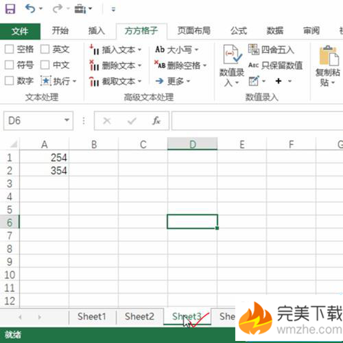Viewport: 343px width, 343px height.
Task: Open the 数据 ribbon tab
Action: click(x=275, y=30)
